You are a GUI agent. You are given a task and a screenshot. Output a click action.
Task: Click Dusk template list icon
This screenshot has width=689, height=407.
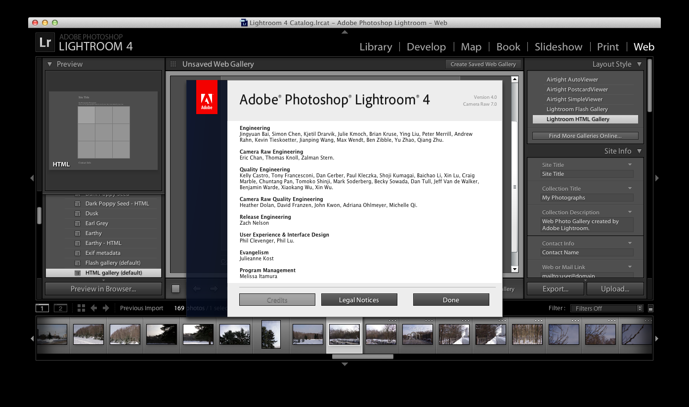78,213
